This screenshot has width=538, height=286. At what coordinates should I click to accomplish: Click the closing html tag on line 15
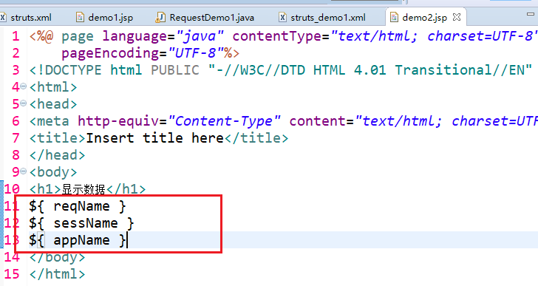tap(58, 274)
